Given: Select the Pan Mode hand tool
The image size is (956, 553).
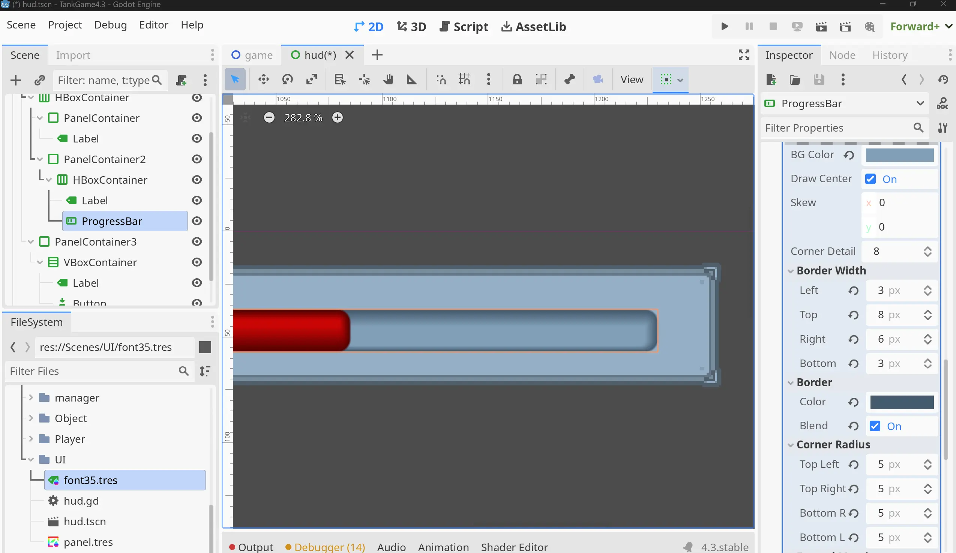Looking at the screenshot, I should [388, 79].
